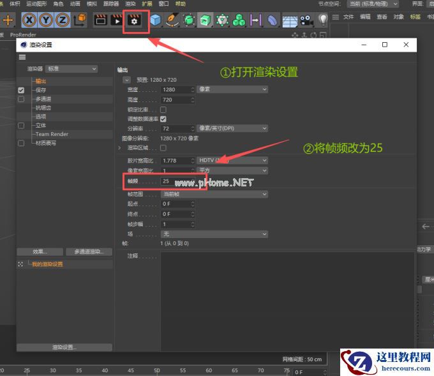Open the 渲染器 标准 dropdown
The height and width of the screenshot is (376, 434).
pyautogui.click(x=71, y=69)
